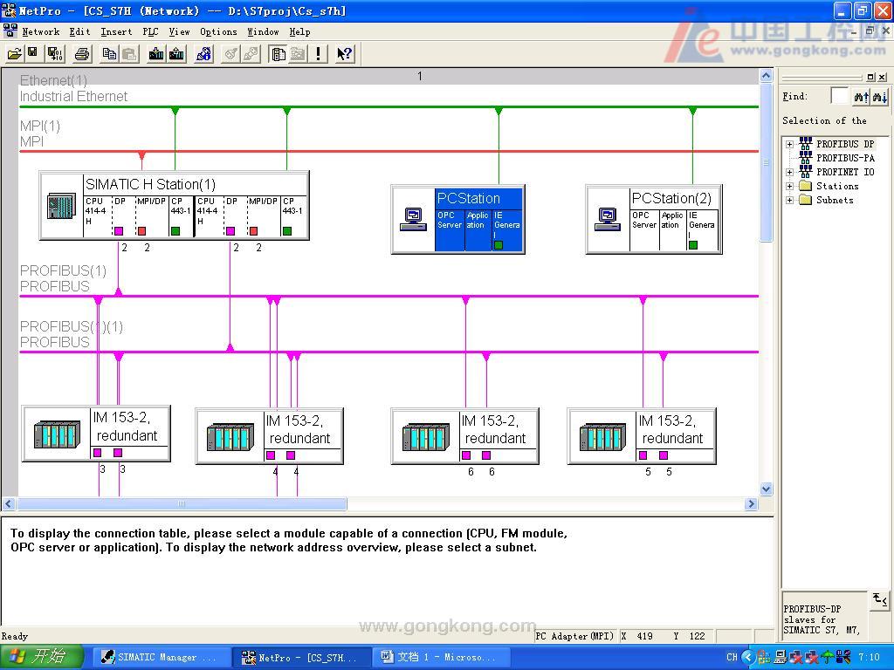Open the View menu
The height and width of the screenshot is (670, 894).
(179, 32)
